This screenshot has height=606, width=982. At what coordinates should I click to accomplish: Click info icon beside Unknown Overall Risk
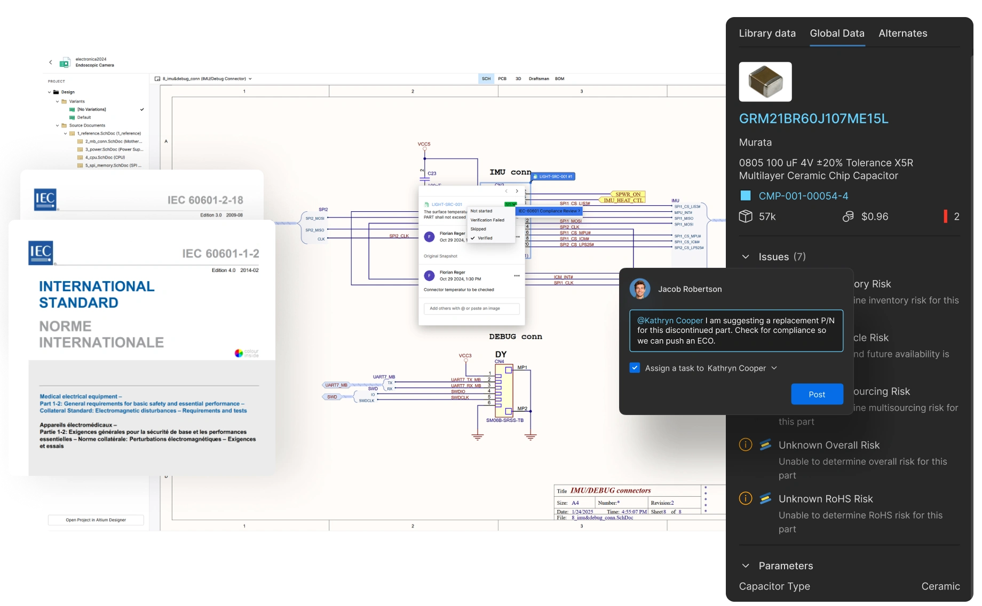(x=745, y=445)
